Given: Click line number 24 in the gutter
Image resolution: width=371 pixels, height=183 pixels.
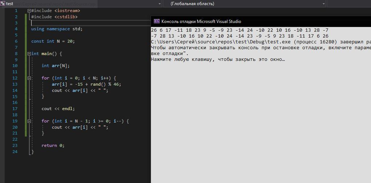Looking at the screenshot, I should pyautogui.click(x=15, y=152).
